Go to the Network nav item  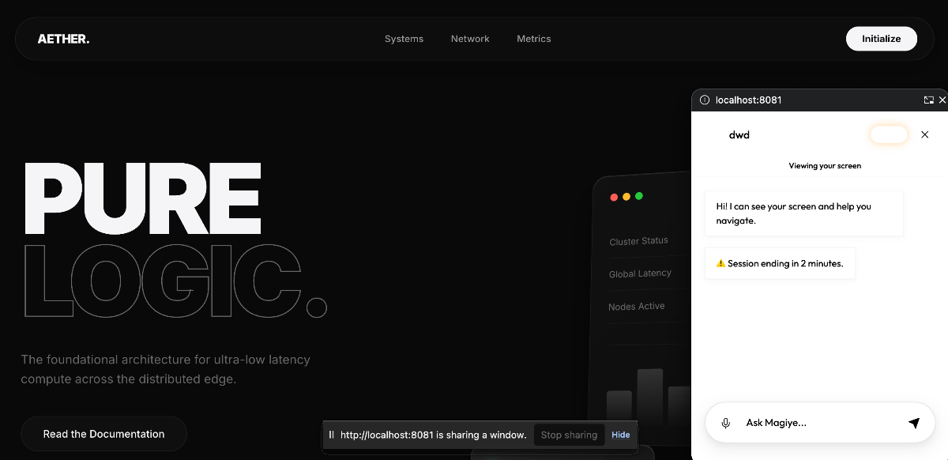tap(470, 39)
